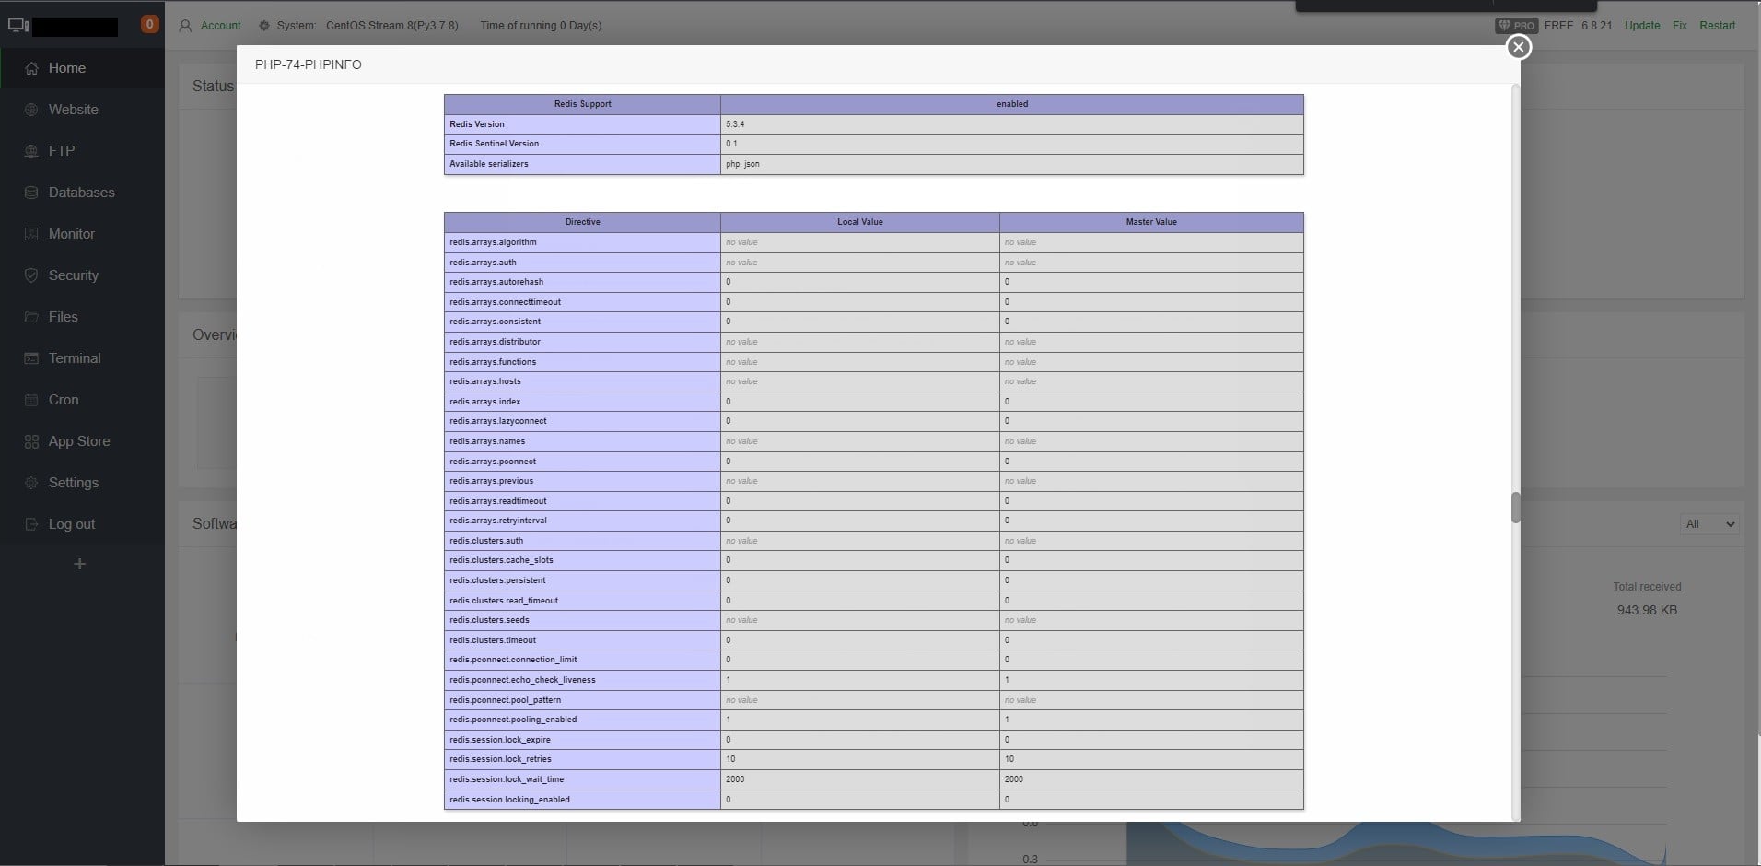1761x866 pixels.
Task: Click the FTP sidebar icon
Action: coord(31,151)
